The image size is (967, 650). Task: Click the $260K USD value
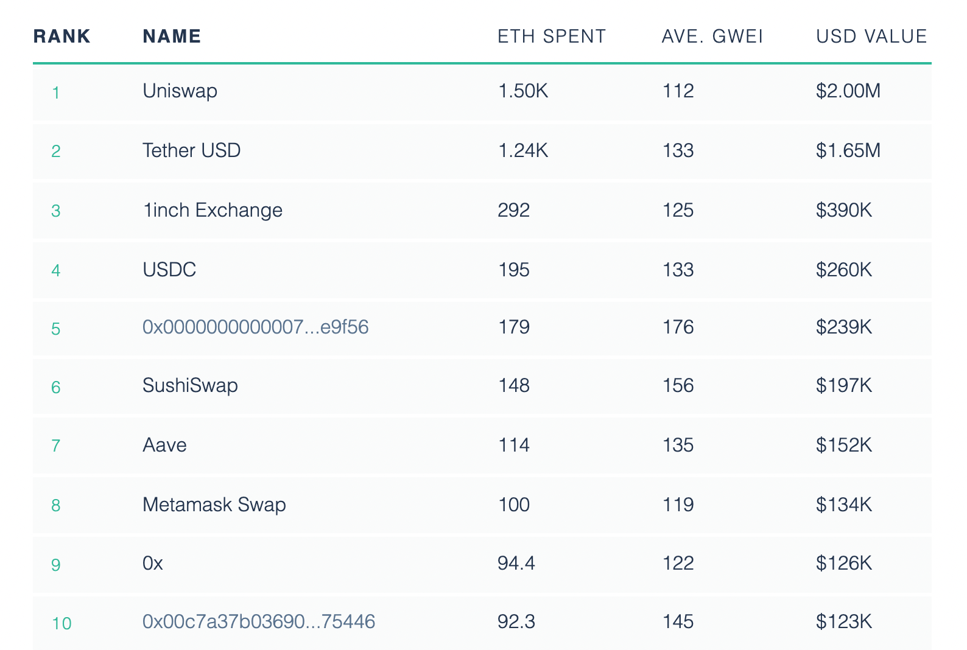[x=845, y=270]
